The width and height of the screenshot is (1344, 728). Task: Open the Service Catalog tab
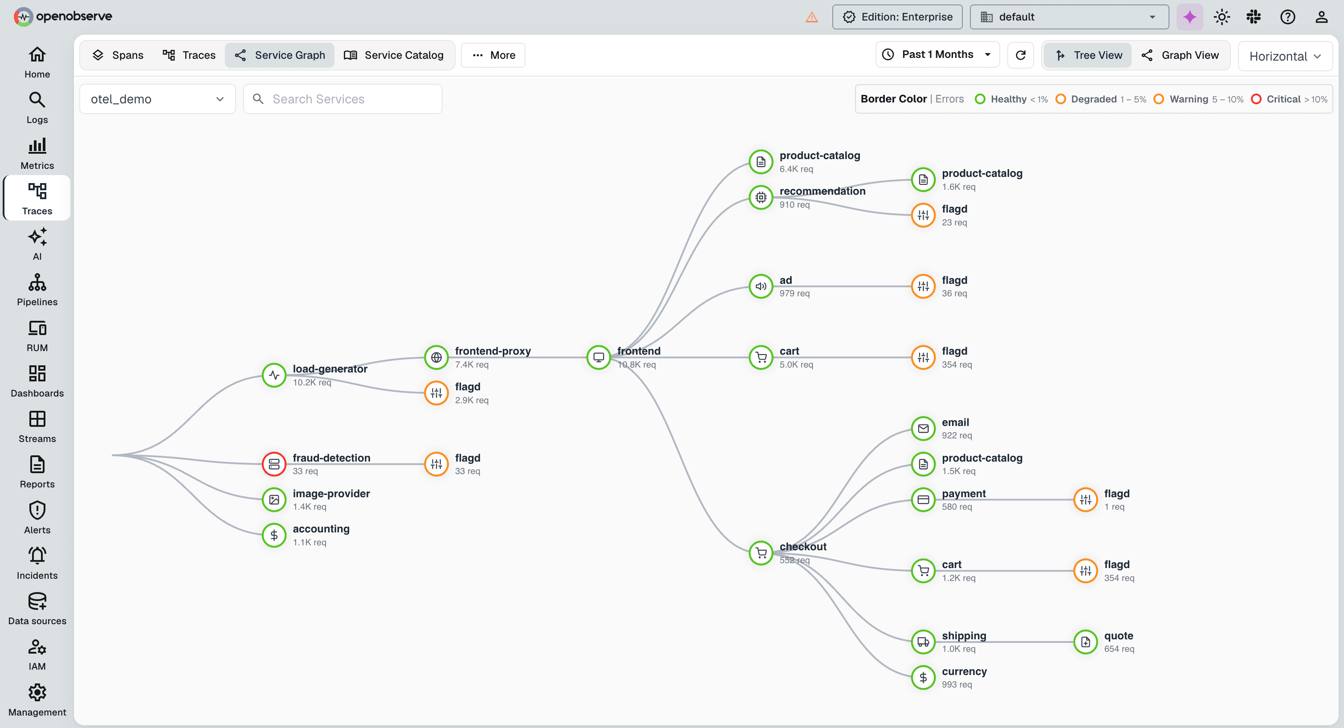[x=394, y=55]
